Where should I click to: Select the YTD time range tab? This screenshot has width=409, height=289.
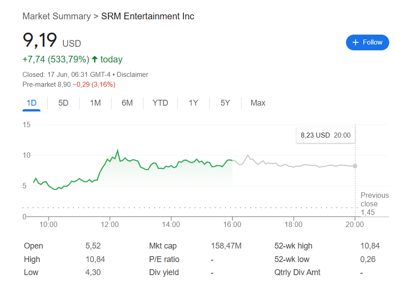160,103
